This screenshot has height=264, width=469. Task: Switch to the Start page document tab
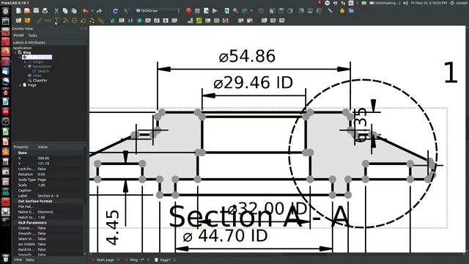pos(105,260)
